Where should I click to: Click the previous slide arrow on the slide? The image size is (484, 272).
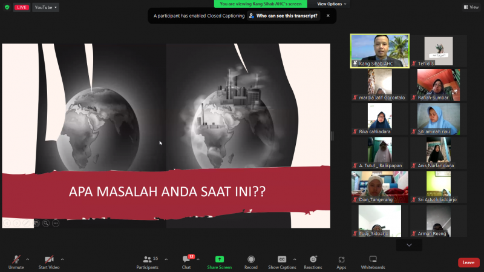(x=7, y=223)
